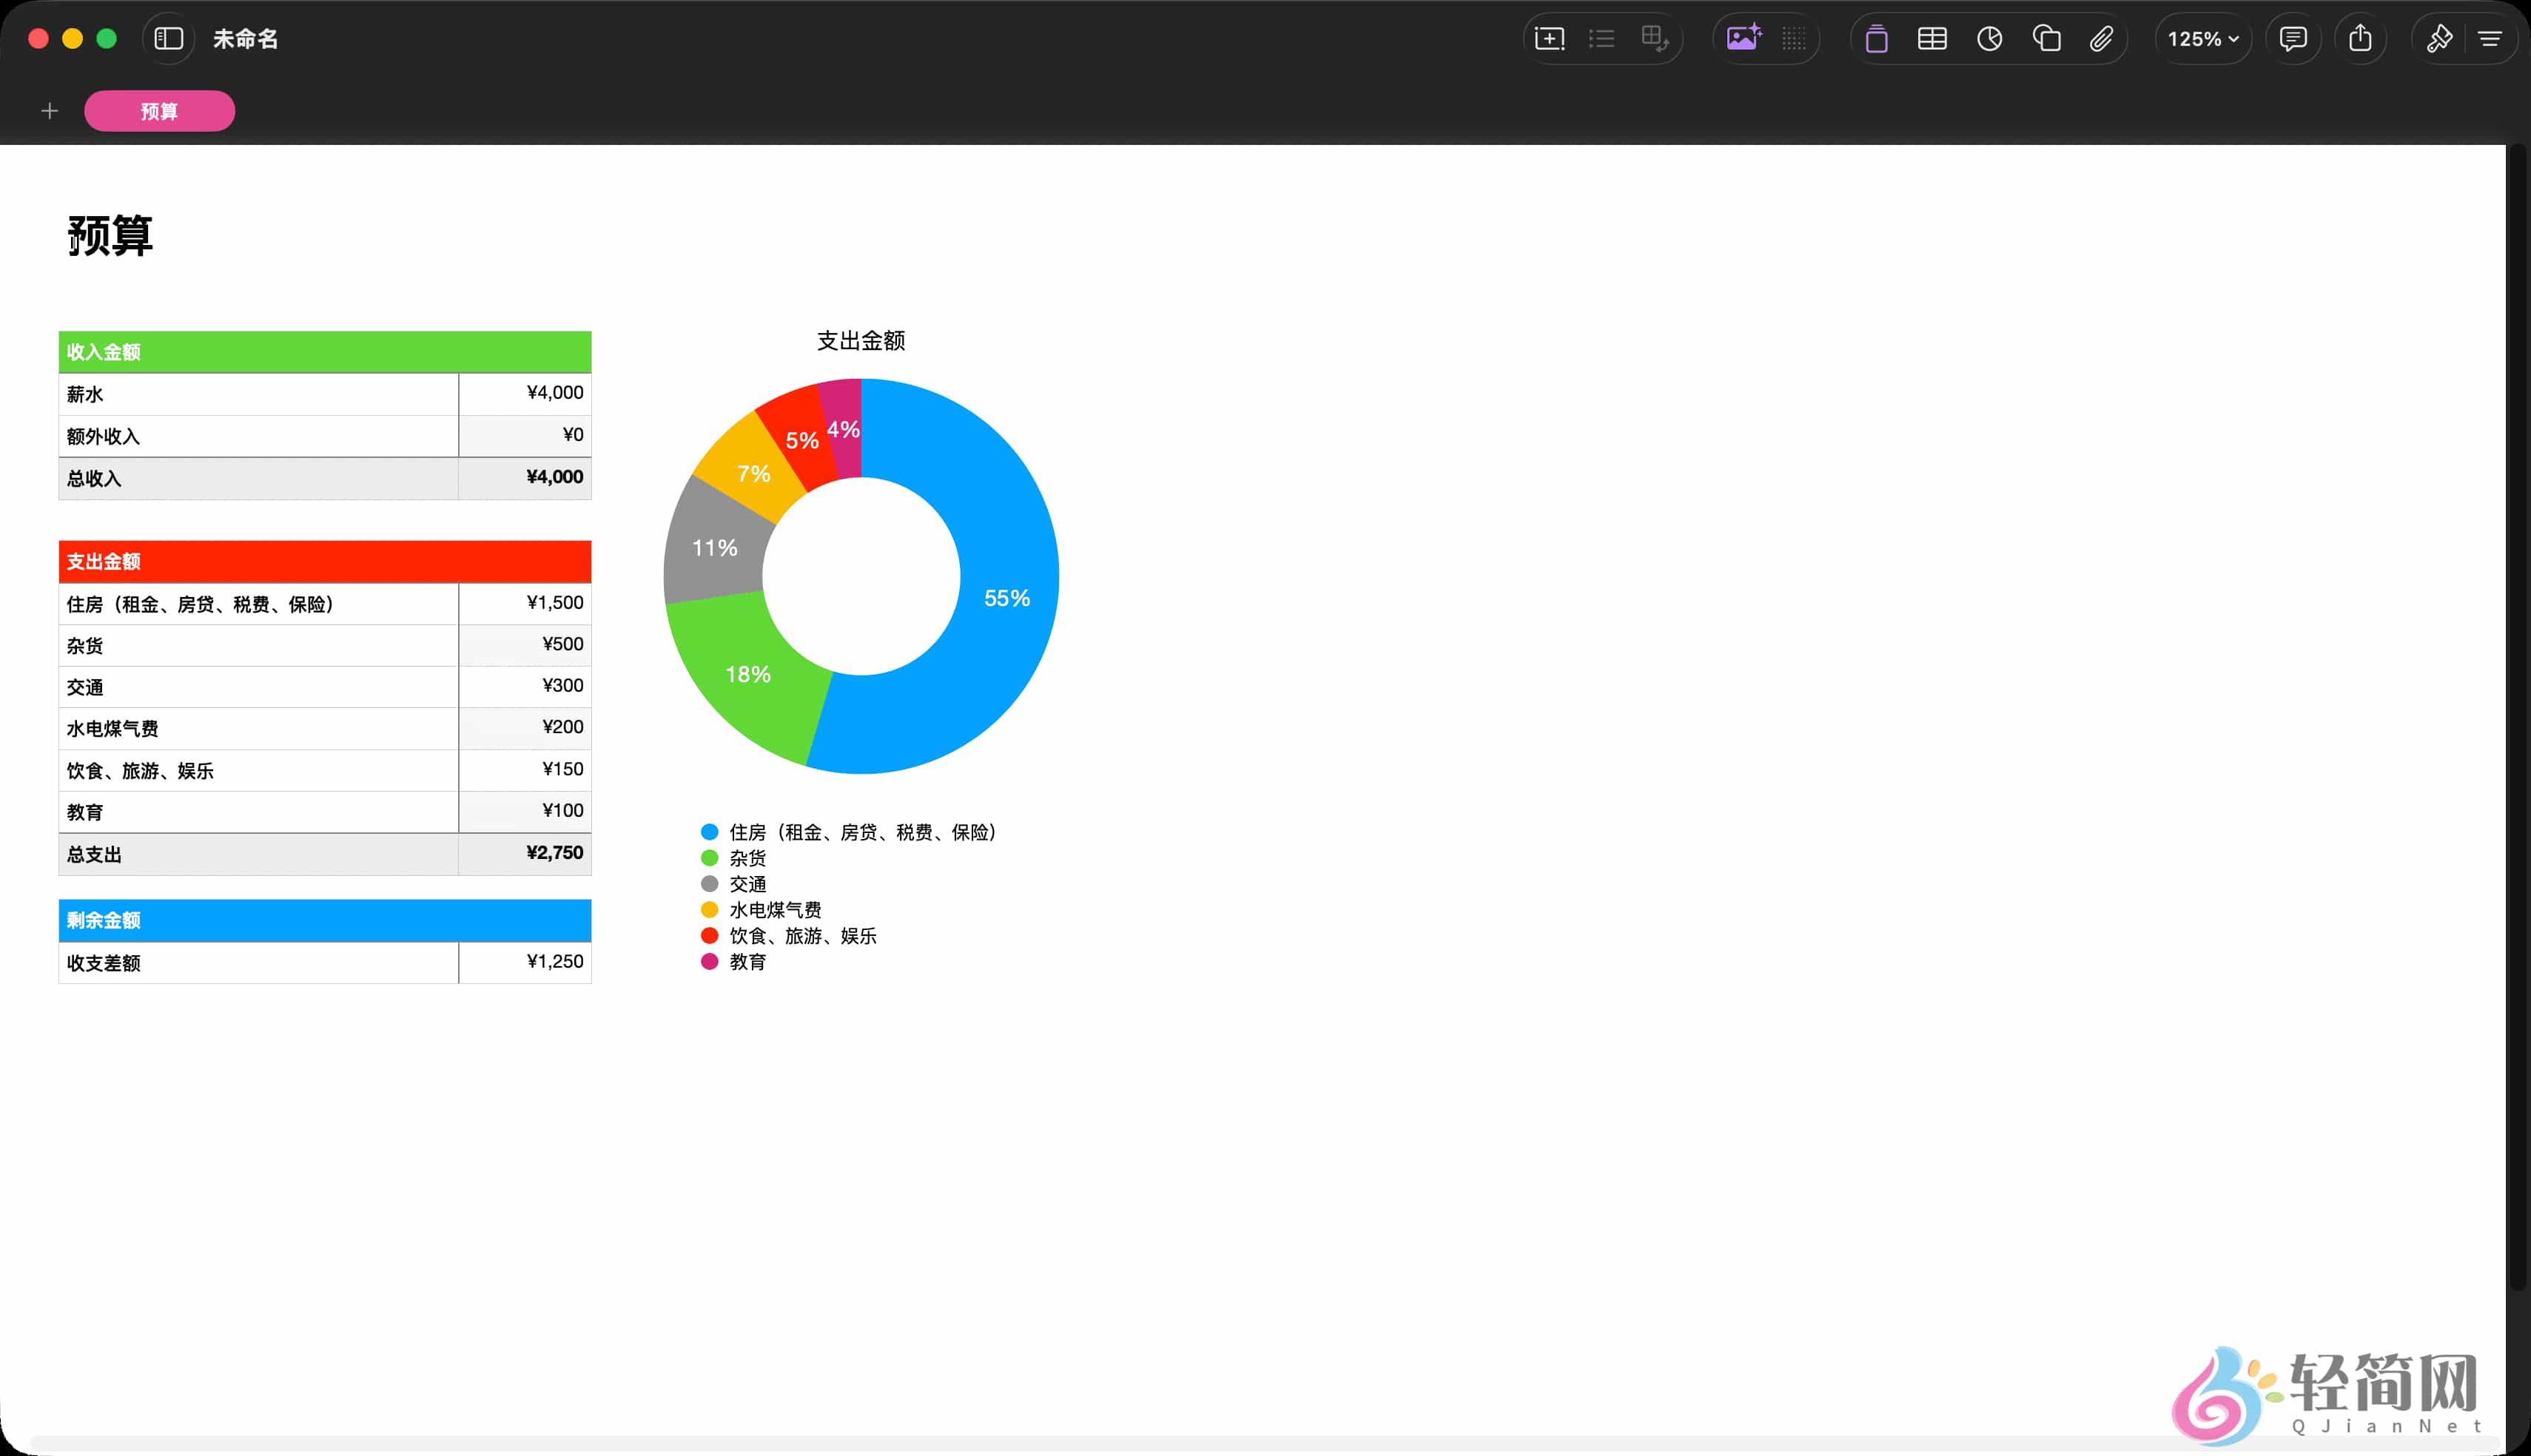Open the Share menu
2531x1456 pixels.
(2361, 38)
